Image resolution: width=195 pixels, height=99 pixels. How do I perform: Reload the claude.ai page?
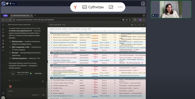click(x=10, y=20)
